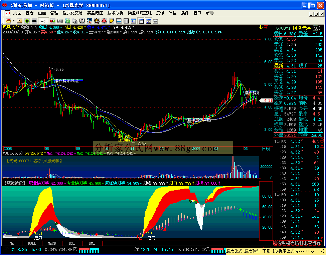Click the blue-green number blocks icon

point(67,21)
